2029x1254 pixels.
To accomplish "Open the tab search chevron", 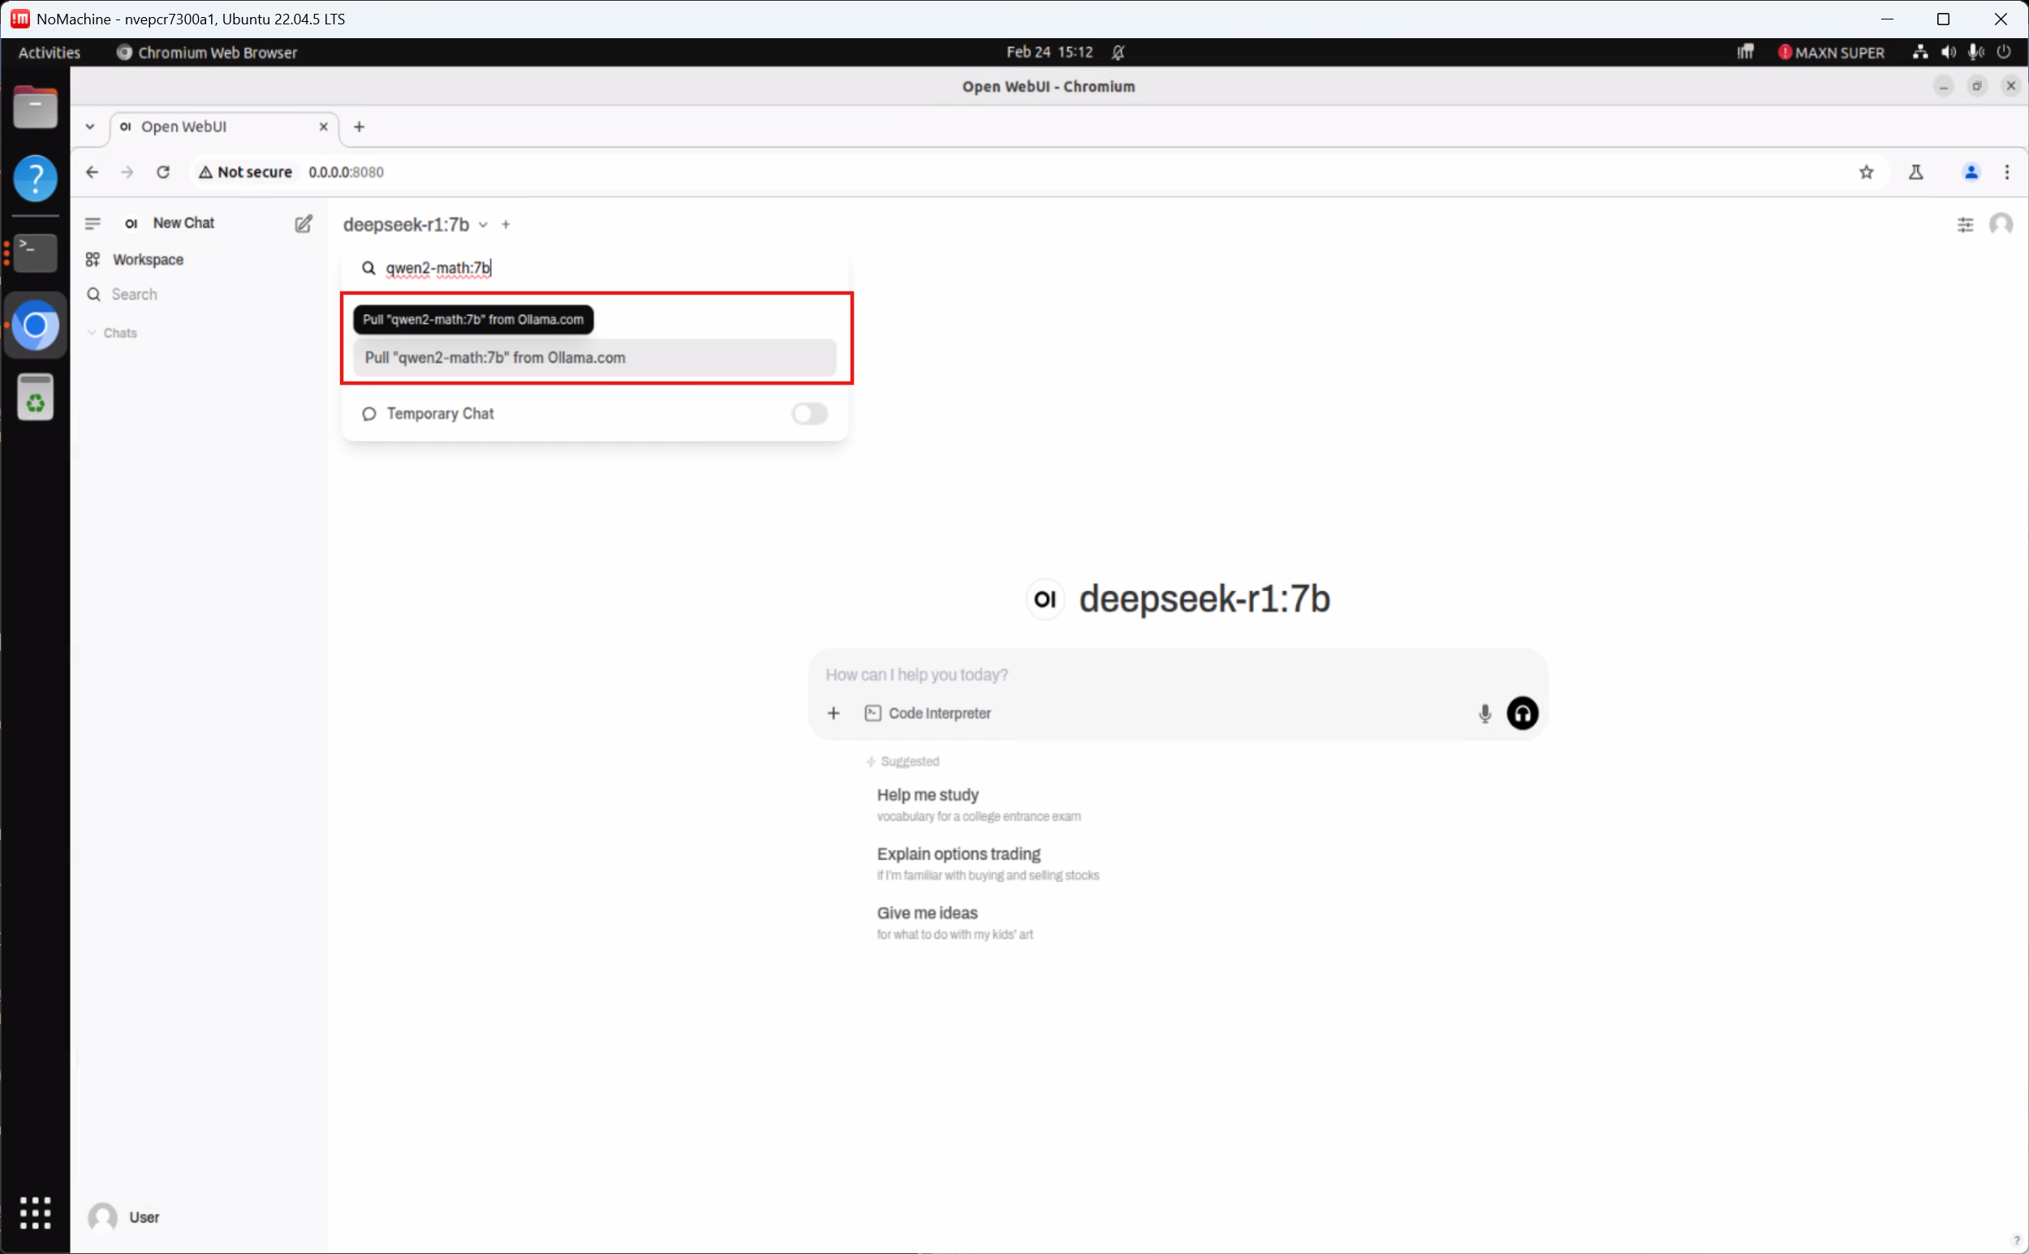I will [89, 127].
